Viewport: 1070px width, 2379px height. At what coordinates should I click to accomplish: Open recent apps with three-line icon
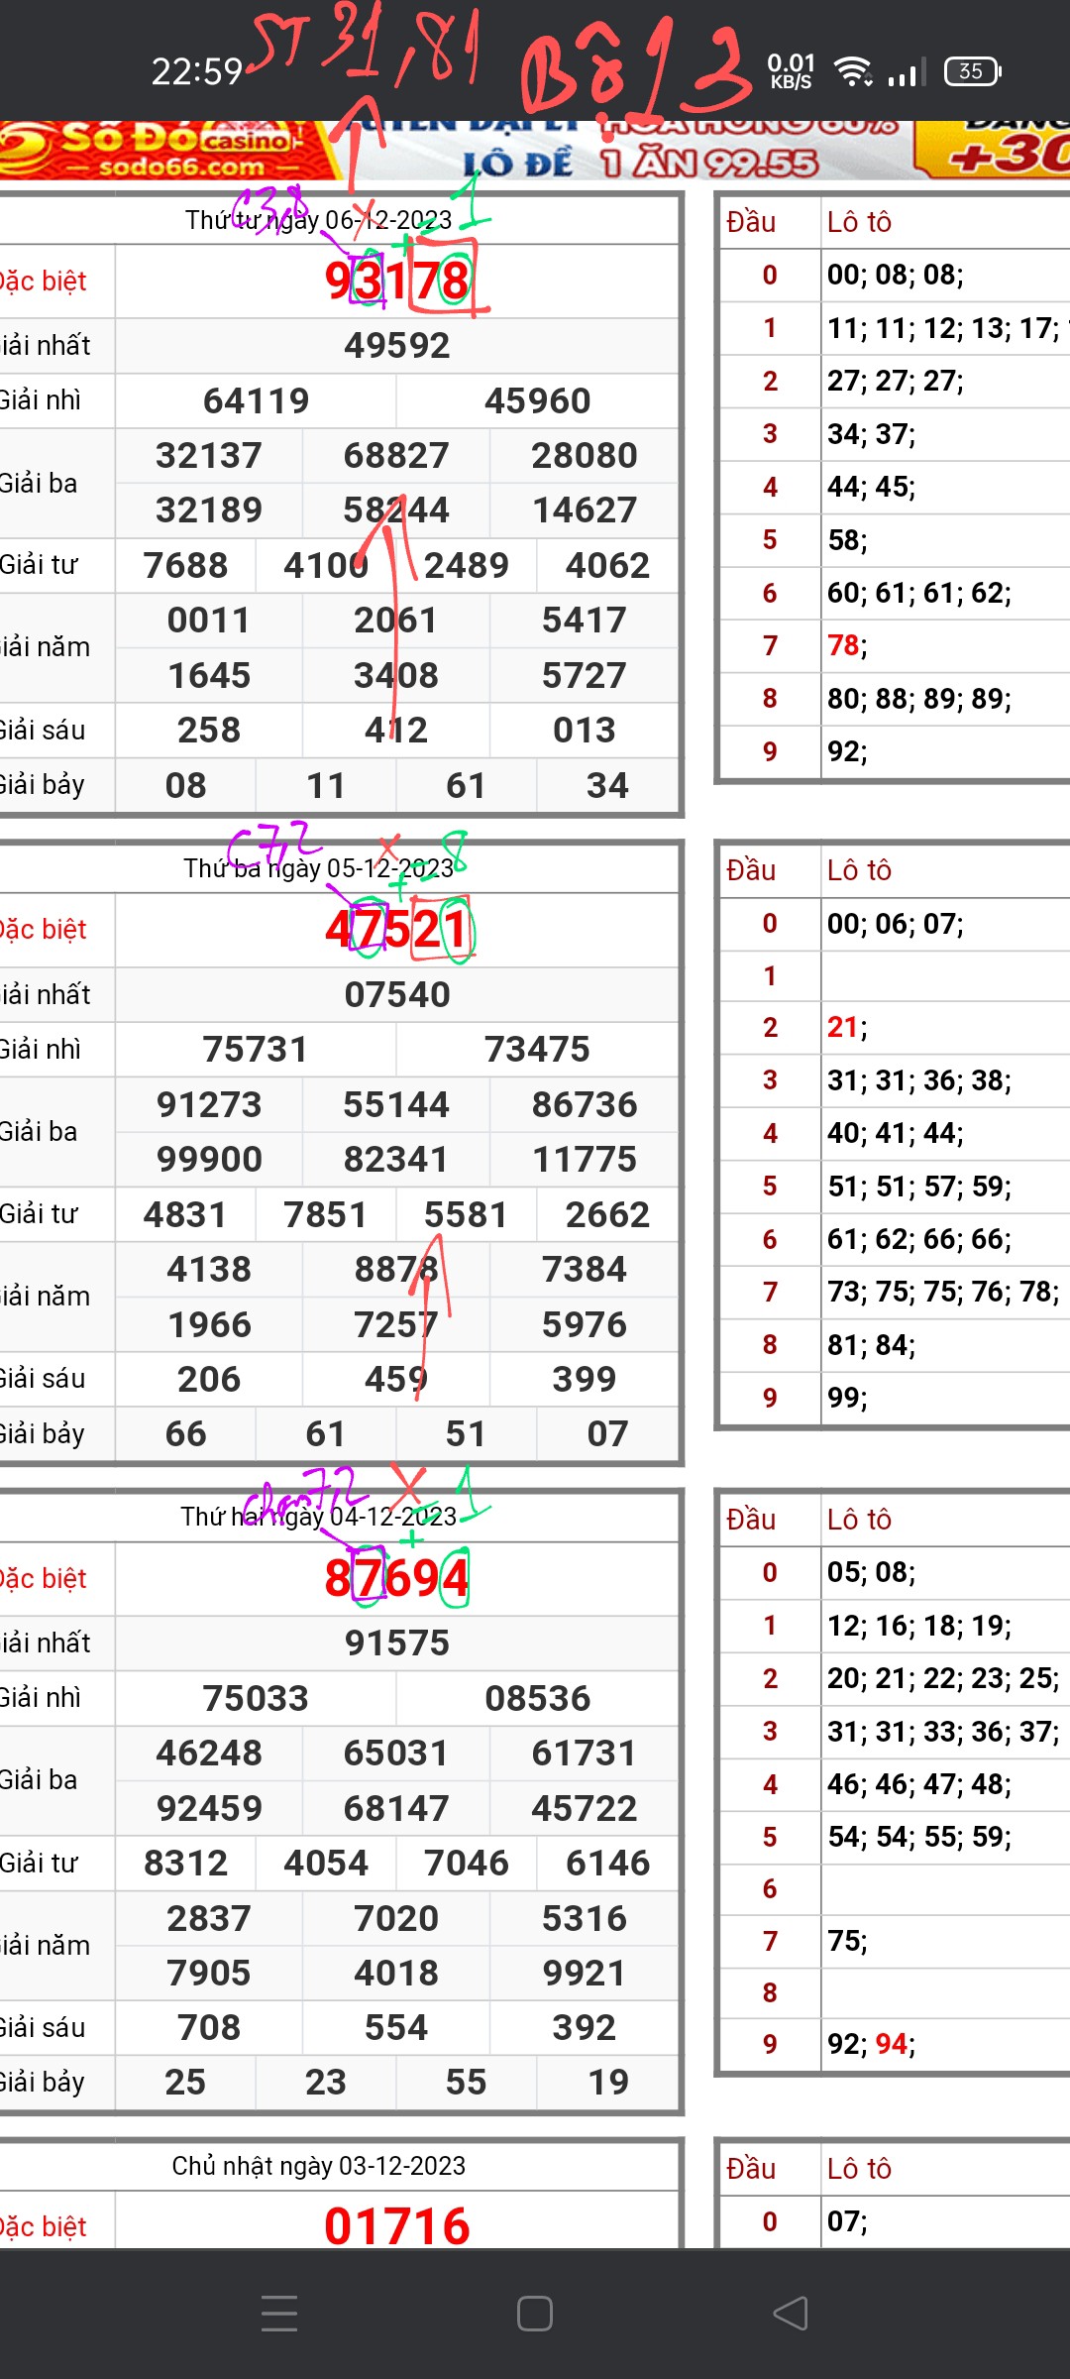click(279, 2314)
